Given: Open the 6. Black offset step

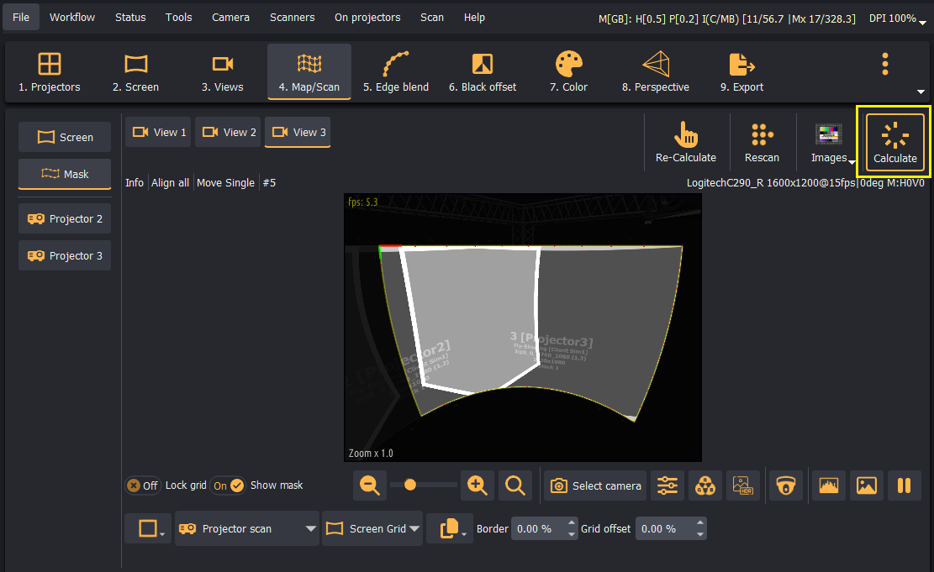Looking at the screenshot, I should 483,72.
